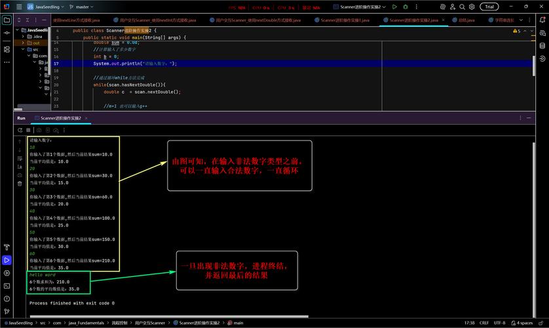Open the Git tool window
The width and height of the screenshot is (549, 328).
7,311
